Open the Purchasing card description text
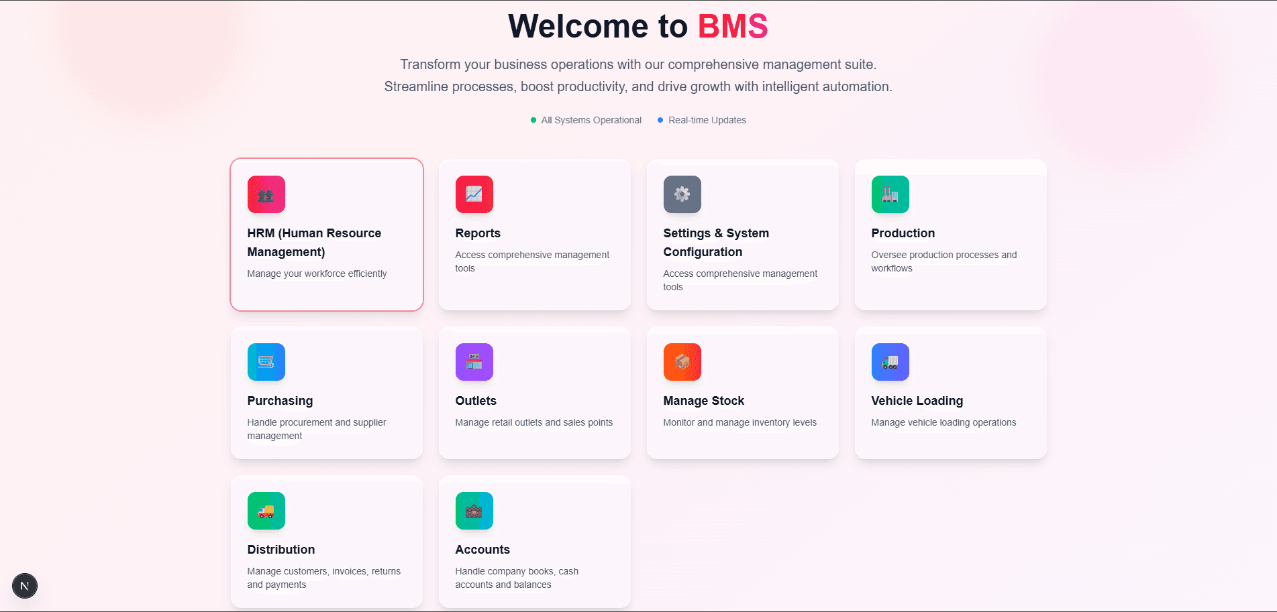 click(x=317, y=429)
